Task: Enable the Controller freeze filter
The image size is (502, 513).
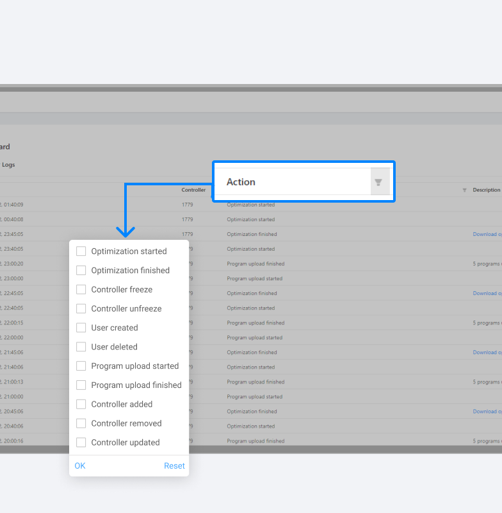Action: [x=81, y=290]
